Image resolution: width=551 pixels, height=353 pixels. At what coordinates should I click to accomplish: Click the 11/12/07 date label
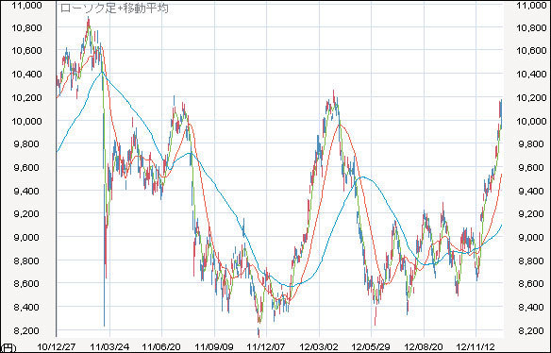pos(266,347)
